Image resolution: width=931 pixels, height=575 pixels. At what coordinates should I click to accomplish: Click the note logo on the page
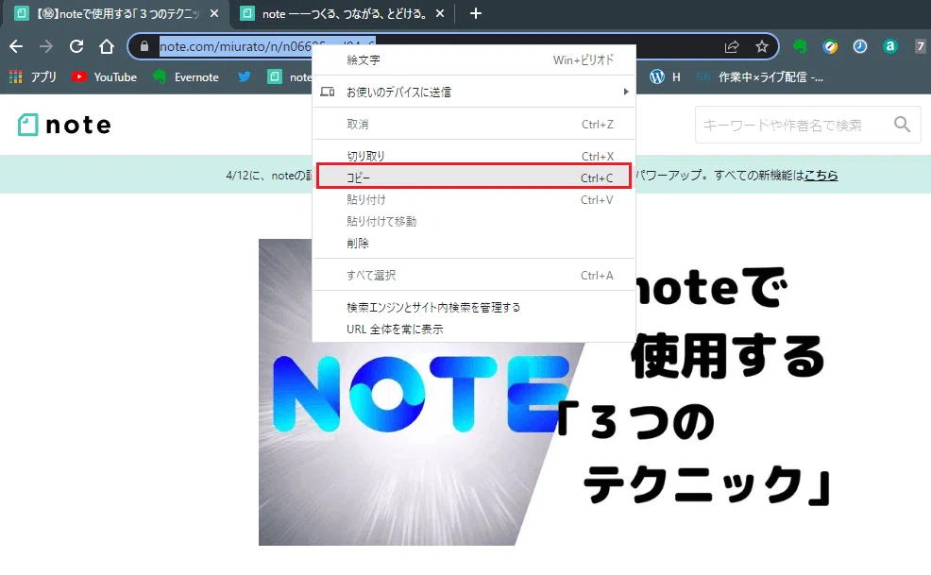coord(64,125)
